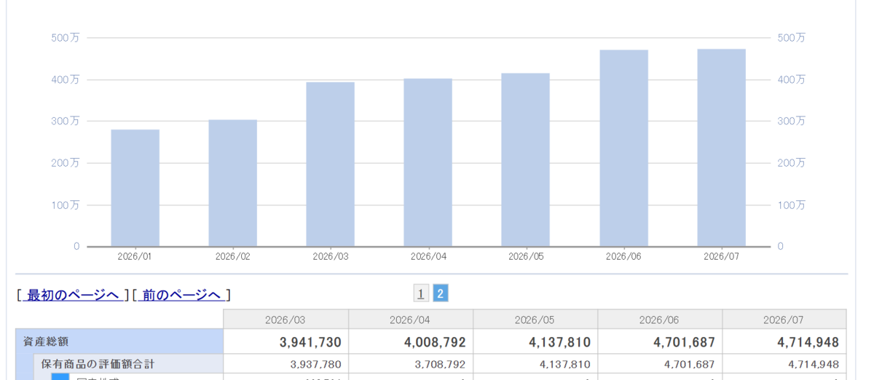Select the non-bold 4,714,948 holdings value
The image size is (874, 380).
[x=814, y=364]
